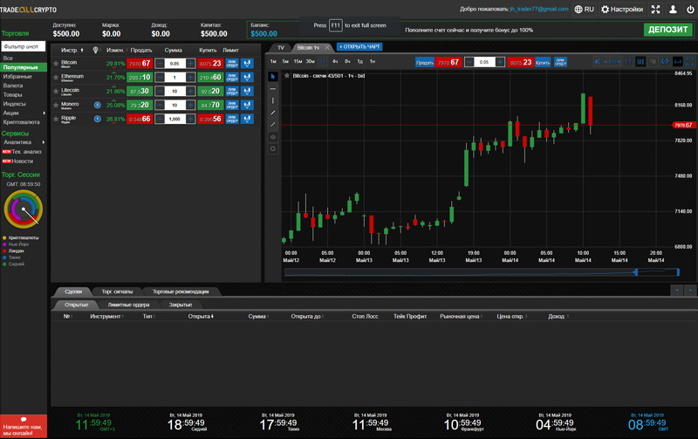Select the vertical line drawing tool
Image resolution: width=698 pixels, height=439 pixels.
(x=273, y=100)
